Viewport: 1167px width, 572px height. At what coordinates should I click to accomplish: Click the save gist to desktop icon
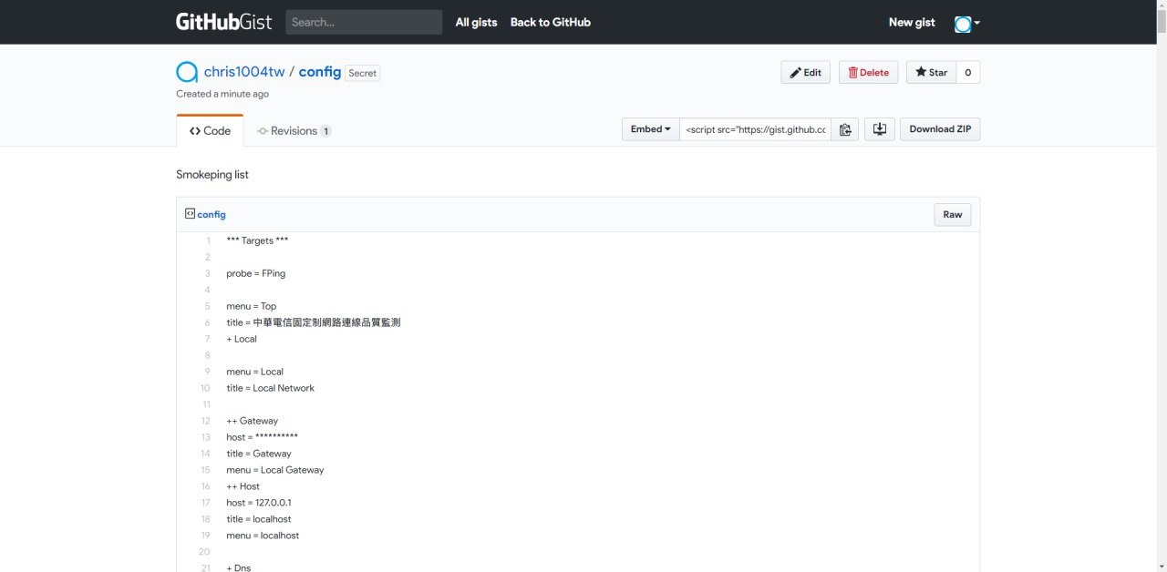tap(879, 129)
